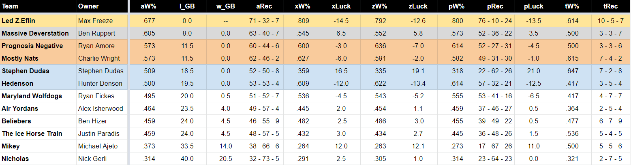Click Massive Deverstation zW% value .552
This screenshot has height=165, width=631.
point(379,33)
